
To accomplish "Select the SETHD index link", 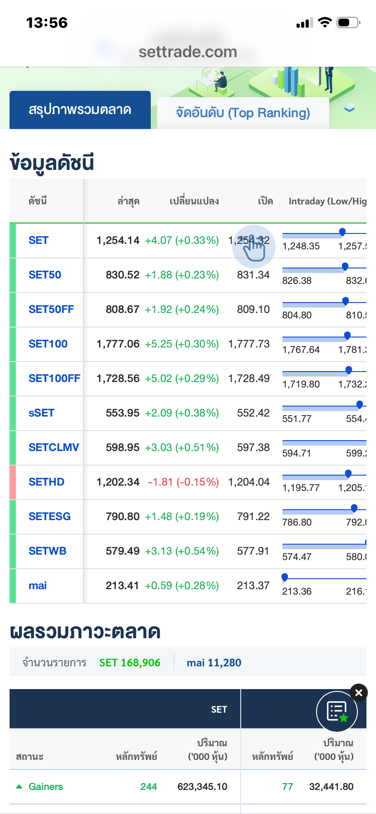I will pyautogui.click(x=46, y=482).
